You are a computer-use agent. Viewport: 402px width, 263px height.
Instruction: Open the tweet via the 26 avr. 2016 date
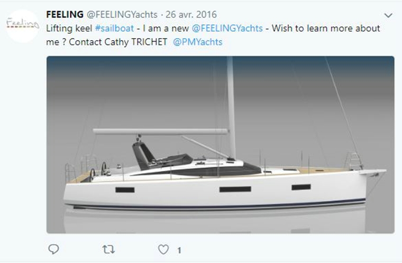tap(191, 15)
